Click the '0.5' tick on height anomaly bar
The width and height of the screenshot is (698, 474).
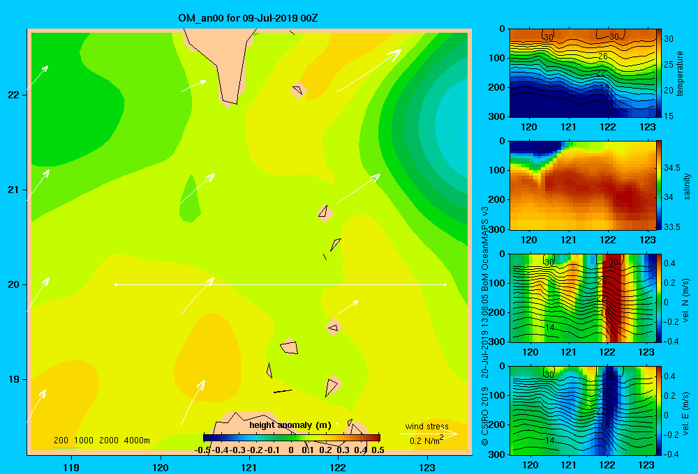[378, 450]
